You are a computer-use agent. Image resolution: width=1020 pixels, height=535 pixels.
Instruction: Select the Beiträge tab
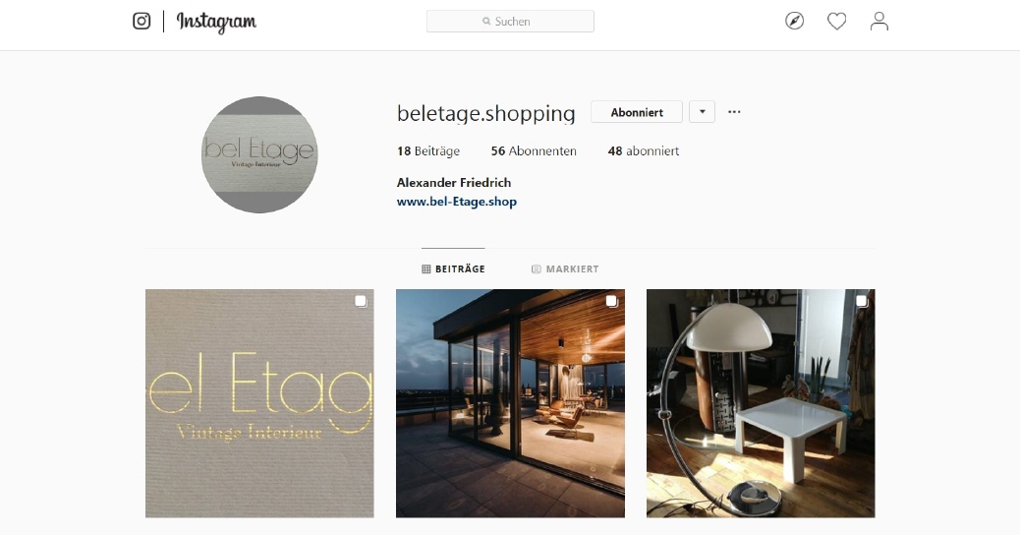(453, 268)
